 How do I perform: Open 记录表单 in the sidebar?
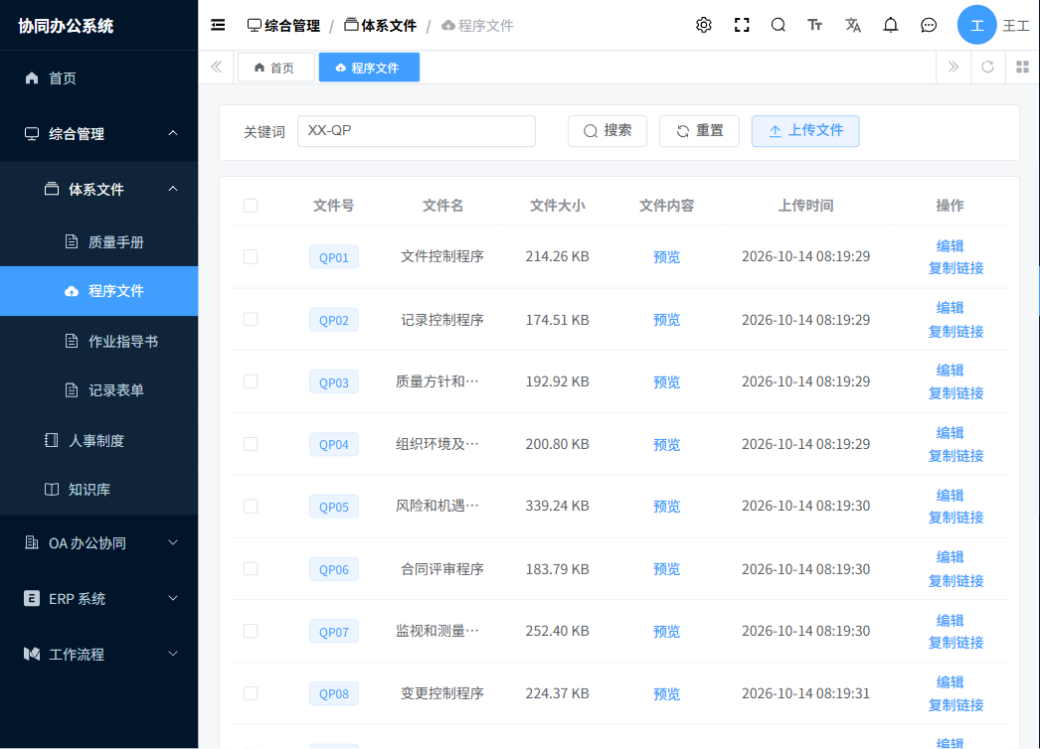tap(98, 389)
